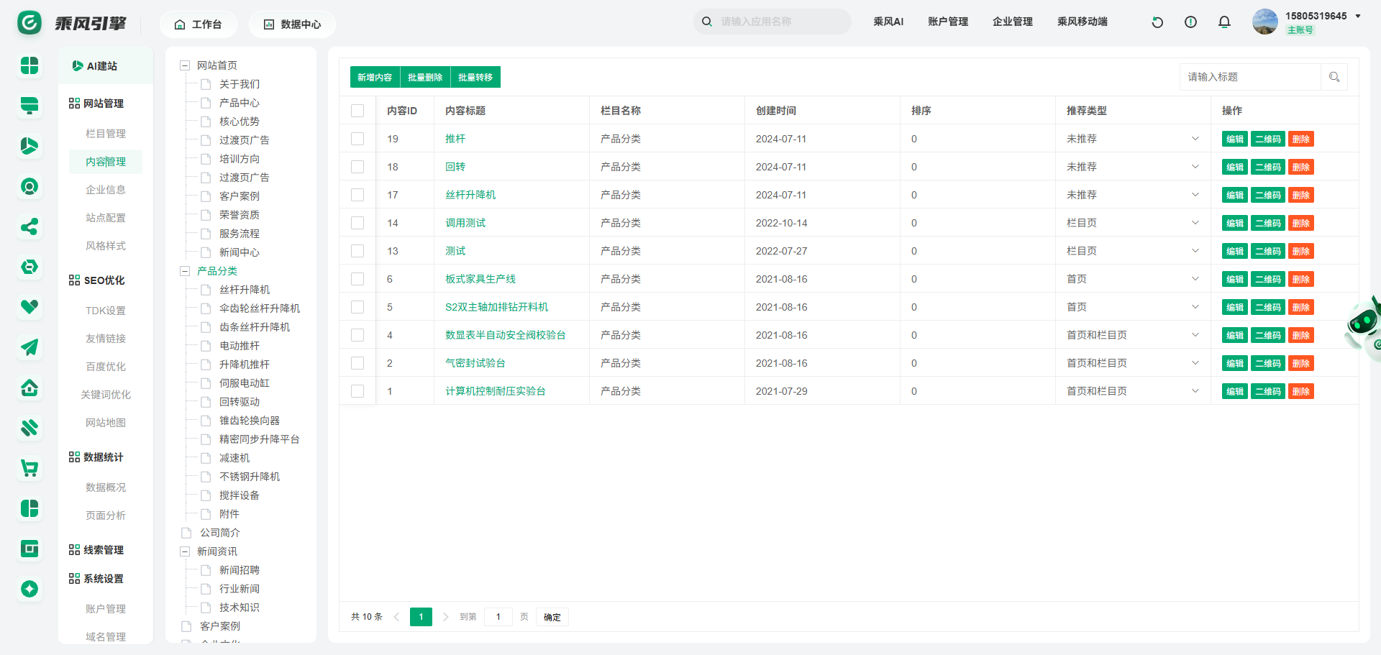Select checkbox for row 板式家具生产线

357,279
